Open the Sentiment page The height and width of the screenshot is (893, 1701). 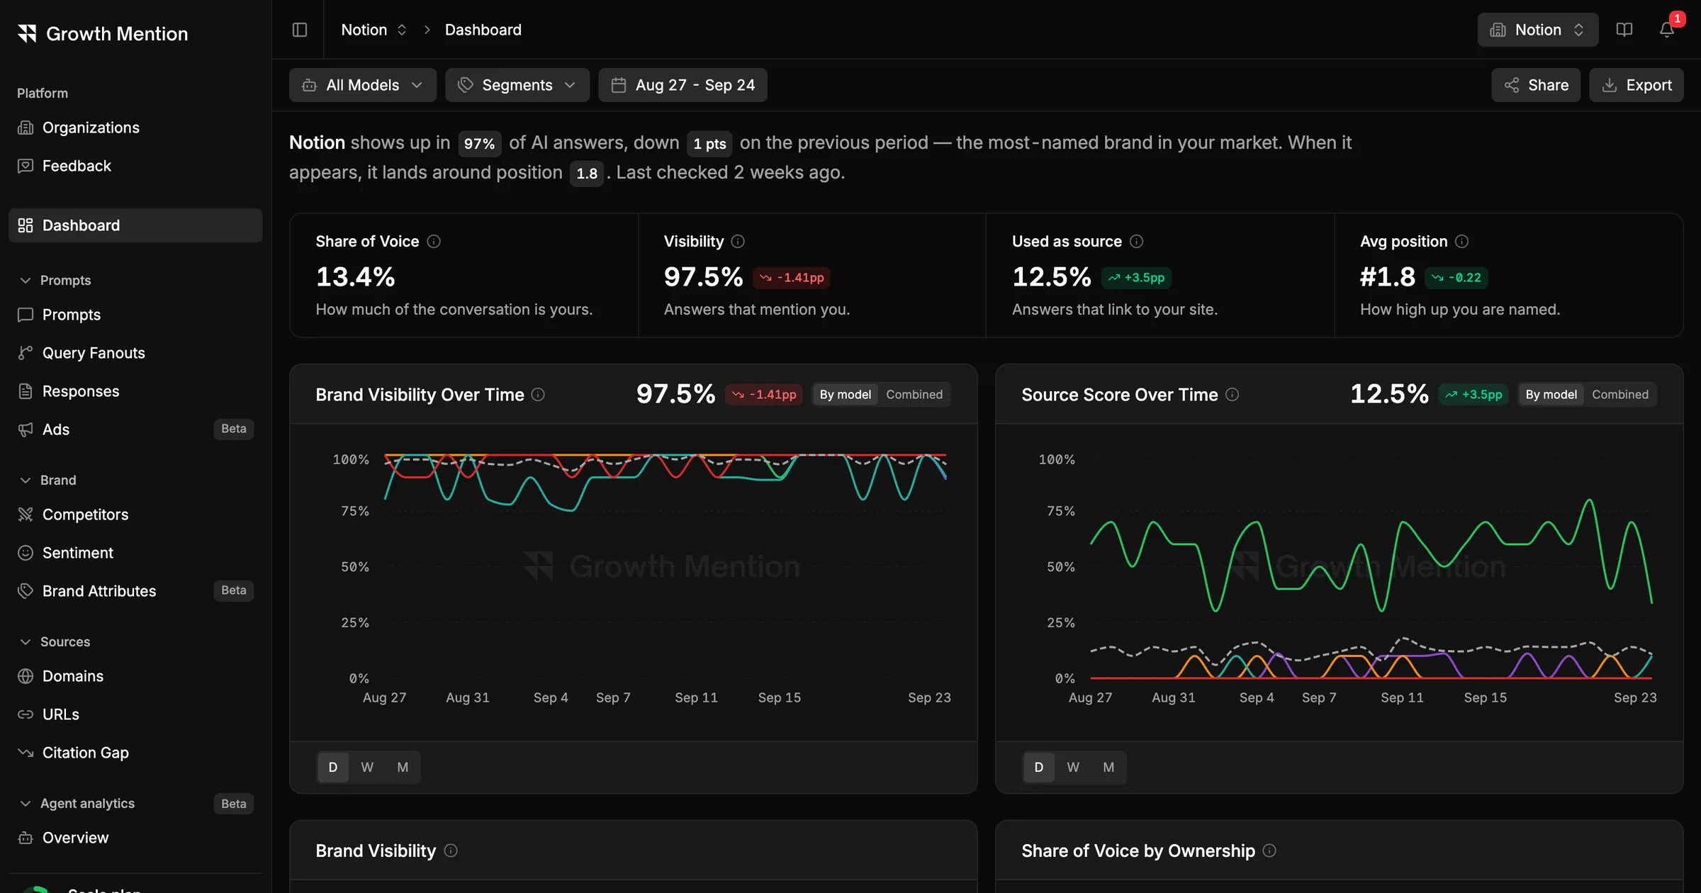click(x=135, y=553)
